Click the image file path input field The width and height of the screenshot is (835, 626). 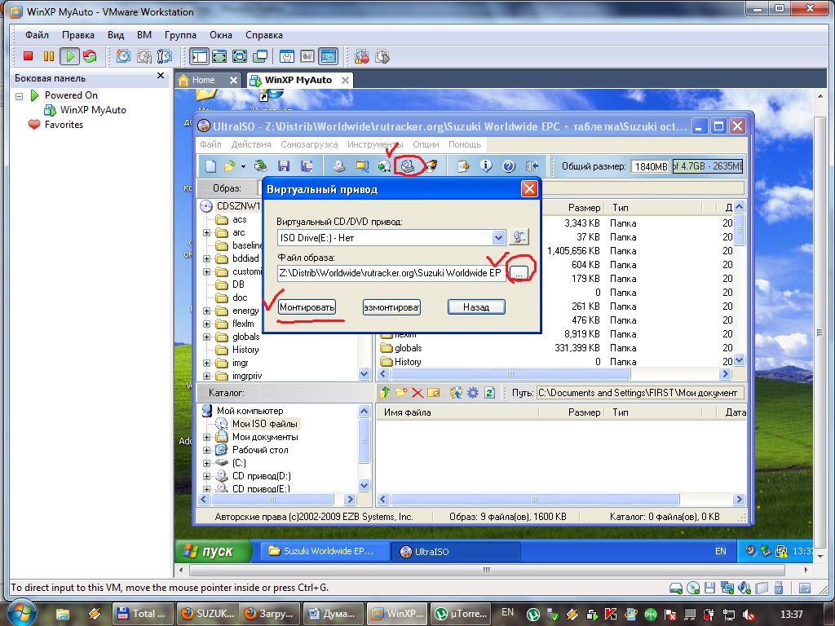coord(391,273)
